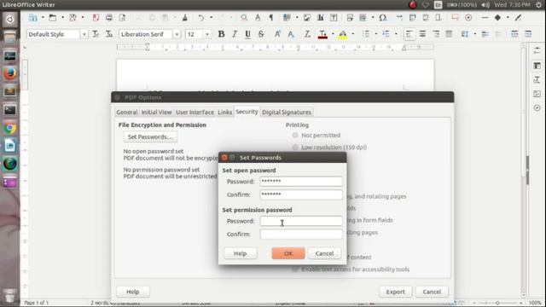Open the line spacing dropdown arrow
The width and height of the screenshot is (546, 307).
point(475,34)
